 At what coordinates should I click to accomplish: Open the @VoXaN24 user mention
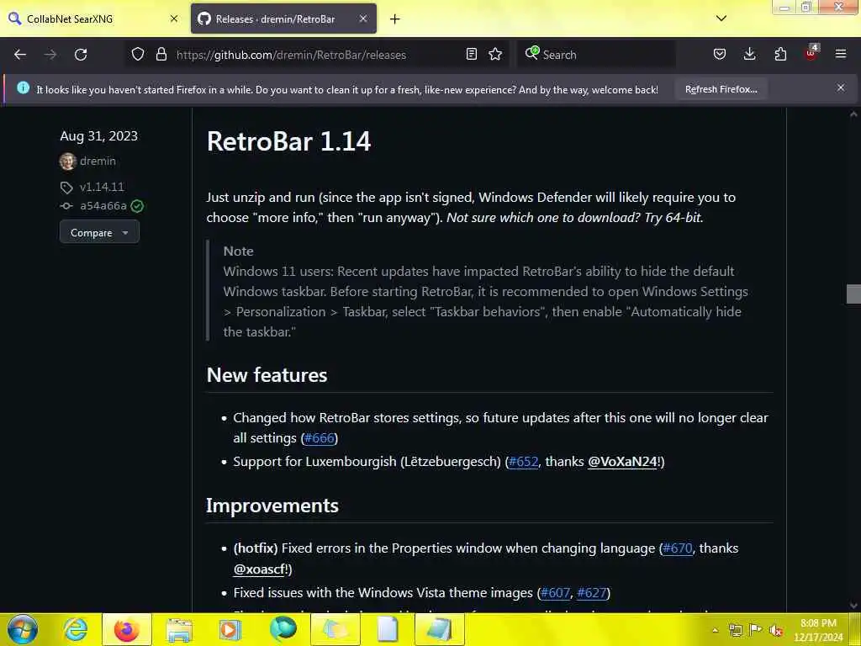click(622, 462)
